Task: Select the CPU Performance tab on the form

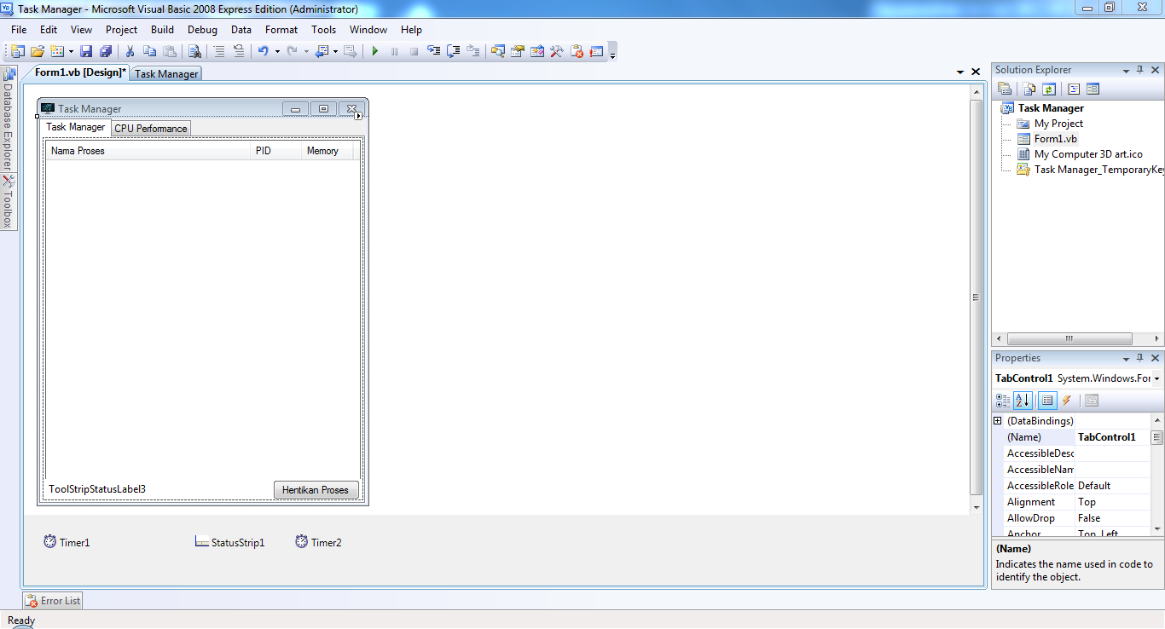Action: 151,129
